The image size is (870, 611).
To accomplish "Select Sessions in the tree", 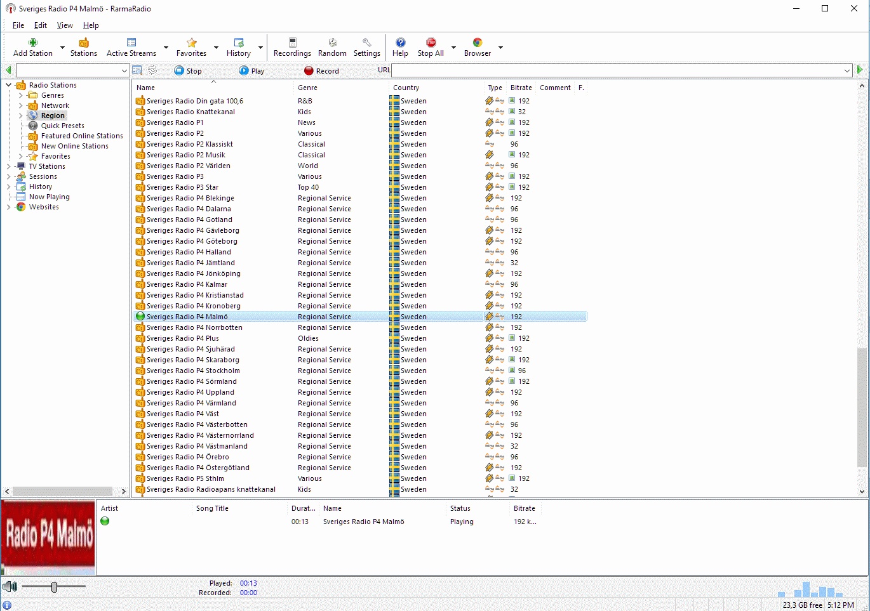I will pyautogui.click(x=43, y=176).
